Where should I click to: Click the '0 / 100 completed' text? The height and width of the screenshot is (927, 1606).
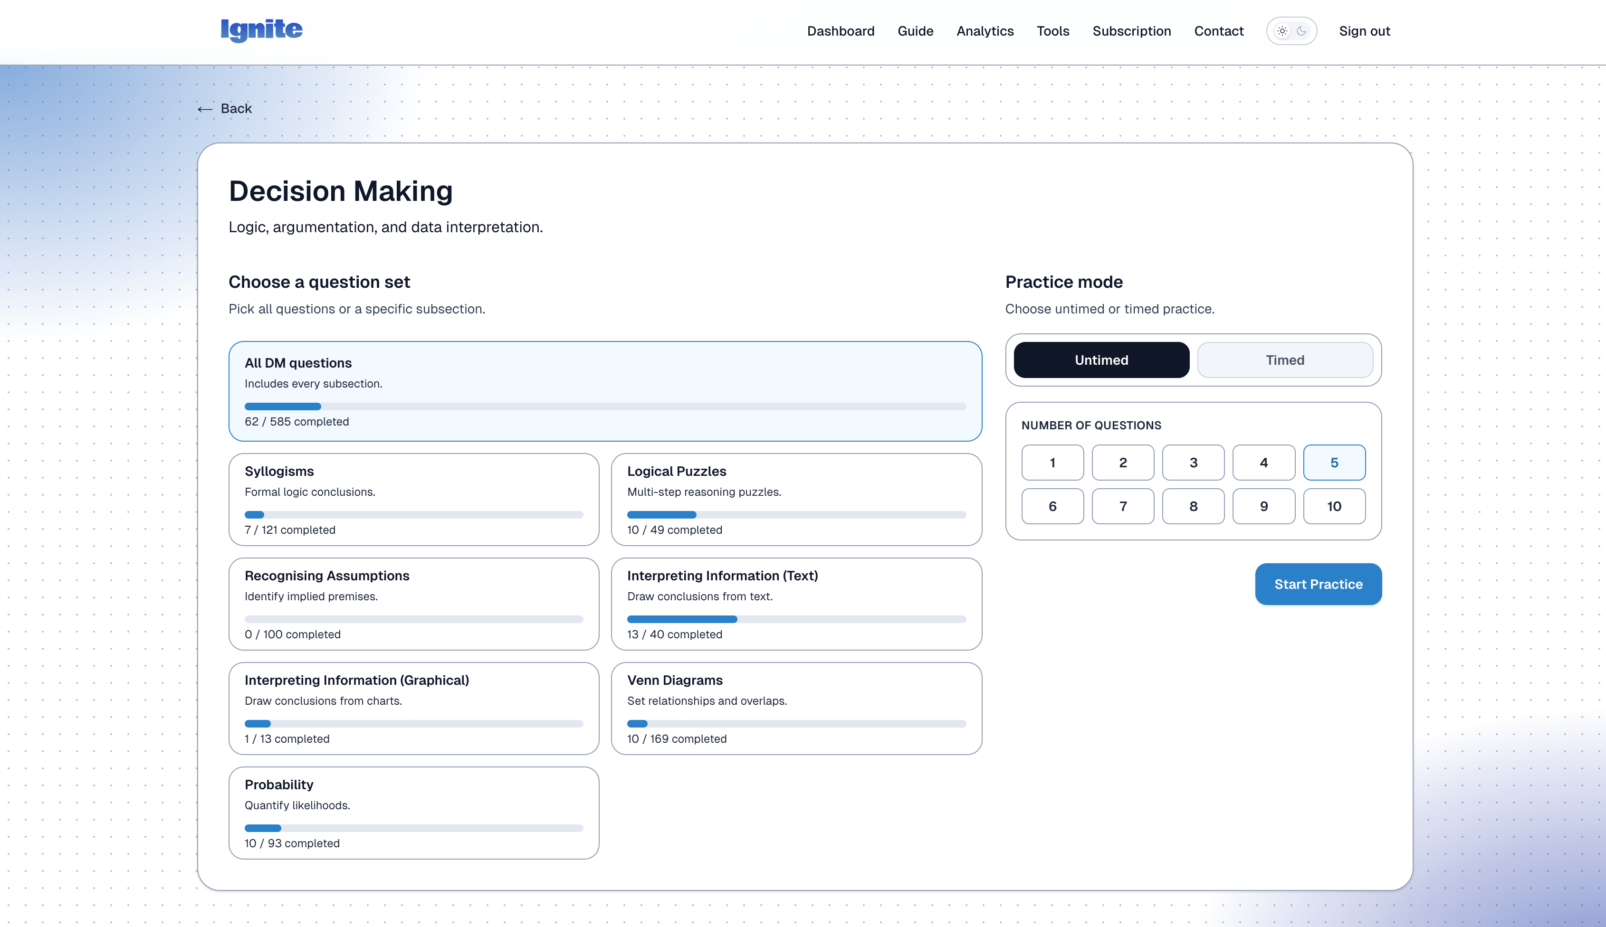pos(292,634)
